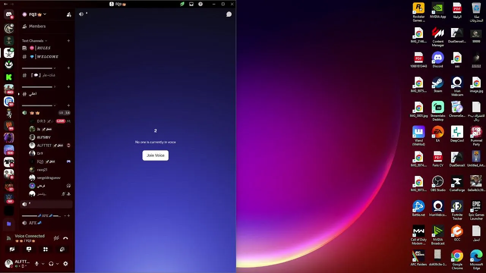This screenshot has height=273, width=486.
Task: Click invite people icon beside FQ3 header
Action: (x=69, y=14)
